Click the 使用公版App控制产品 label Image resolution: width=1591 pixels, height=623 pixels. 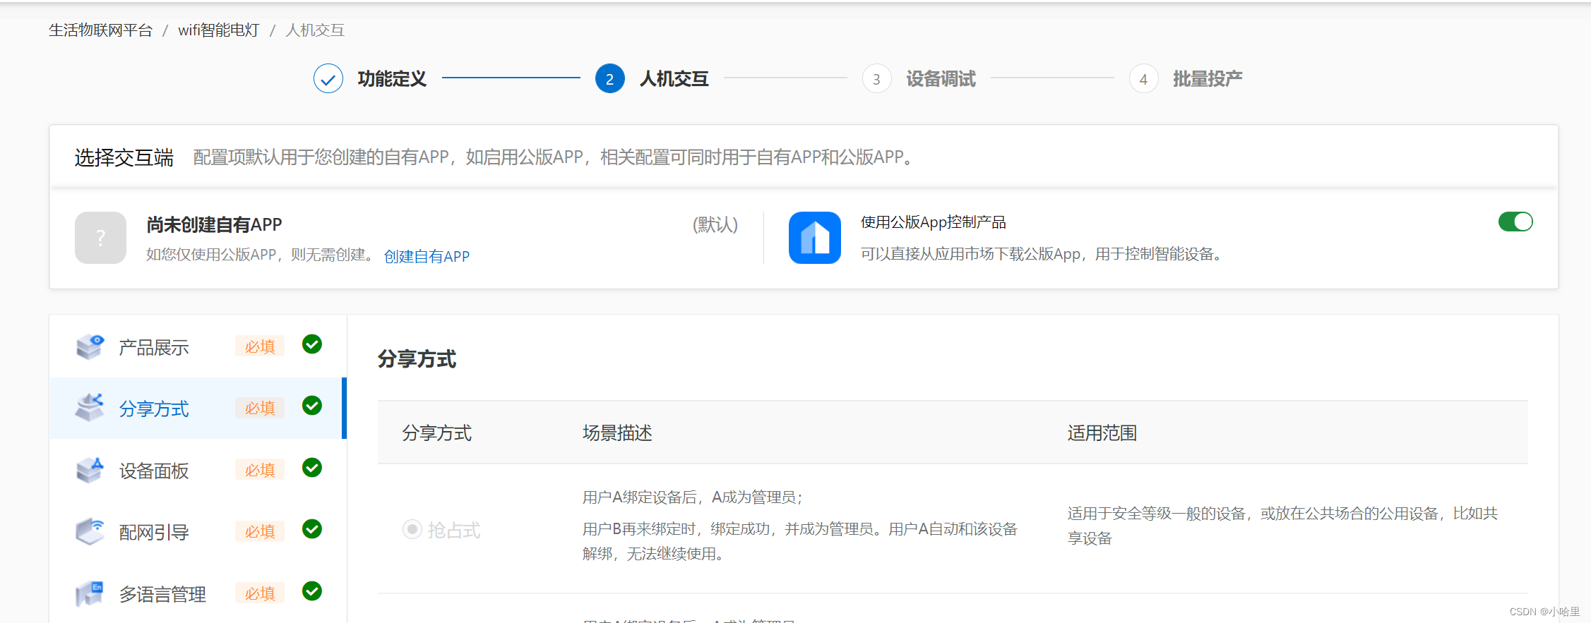coord(934,222)
